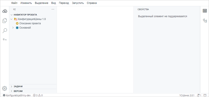
Task: Open the Source Control icon
Action: coord(5,39)
